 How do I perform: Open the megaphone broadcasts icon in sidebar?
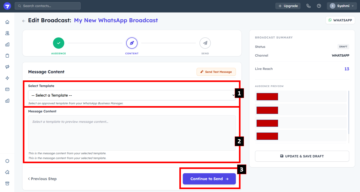point(7,67)
